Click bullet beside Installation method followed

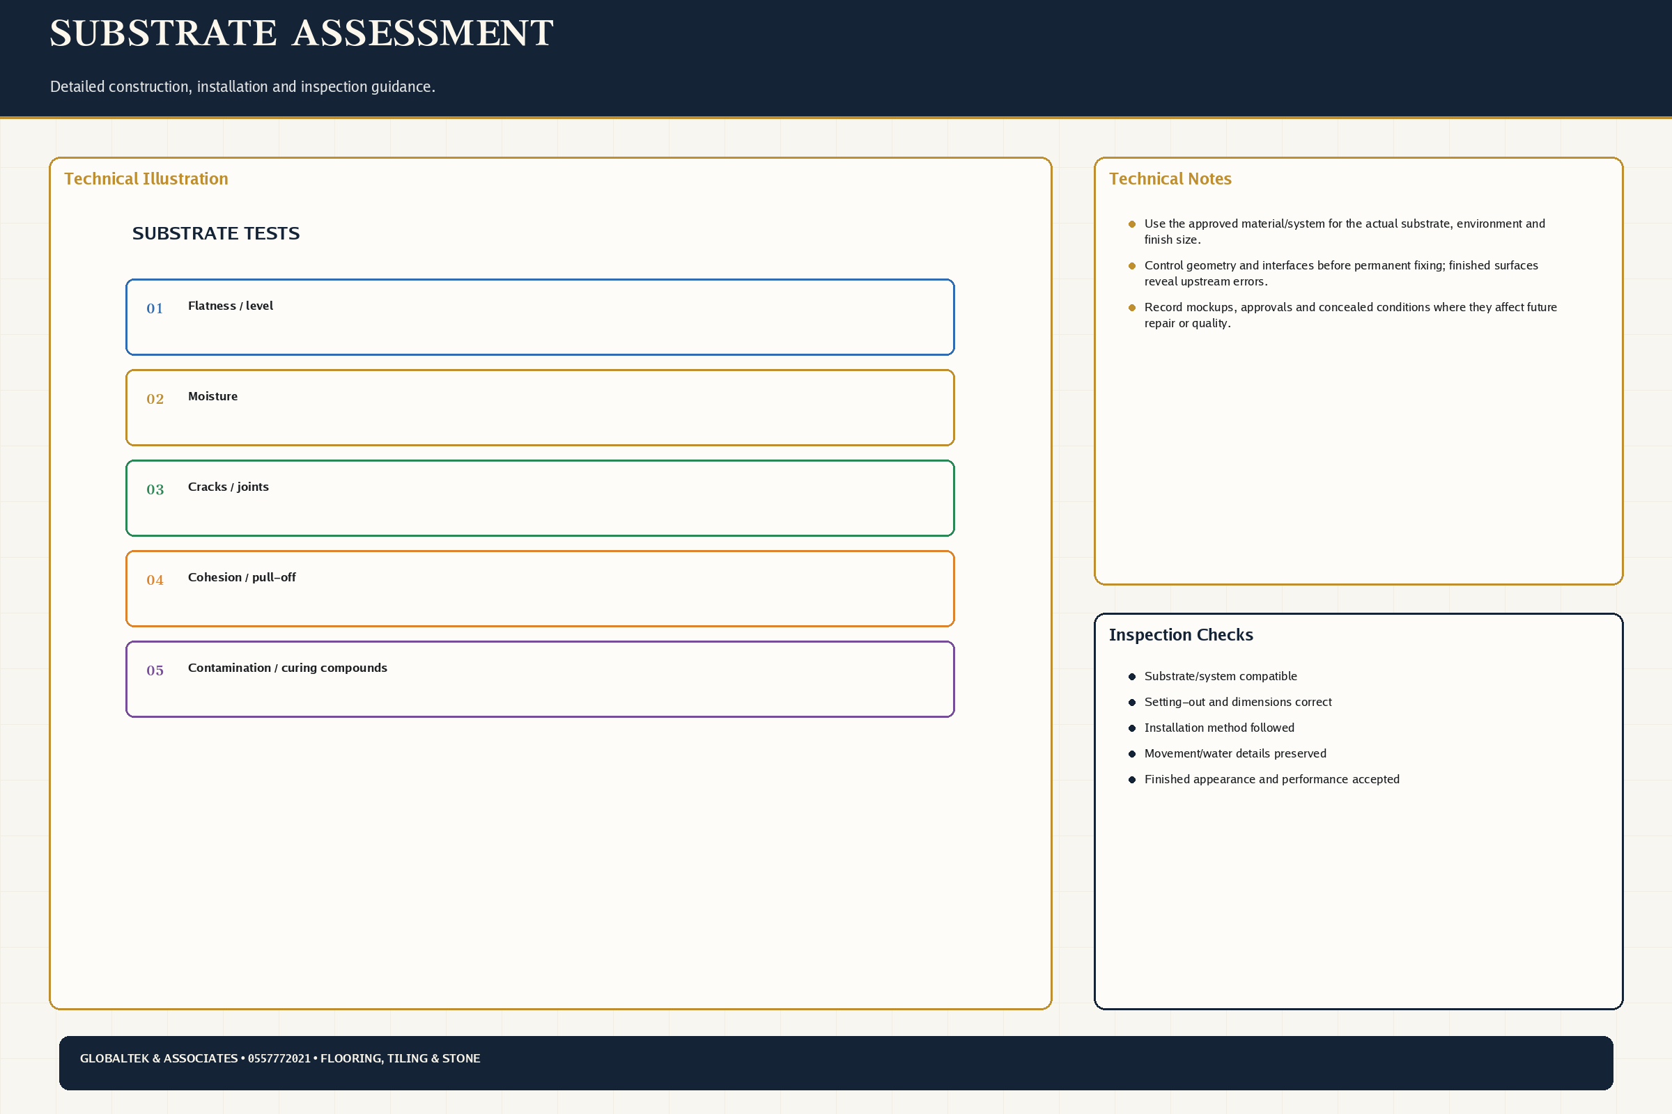[1131, 728]
